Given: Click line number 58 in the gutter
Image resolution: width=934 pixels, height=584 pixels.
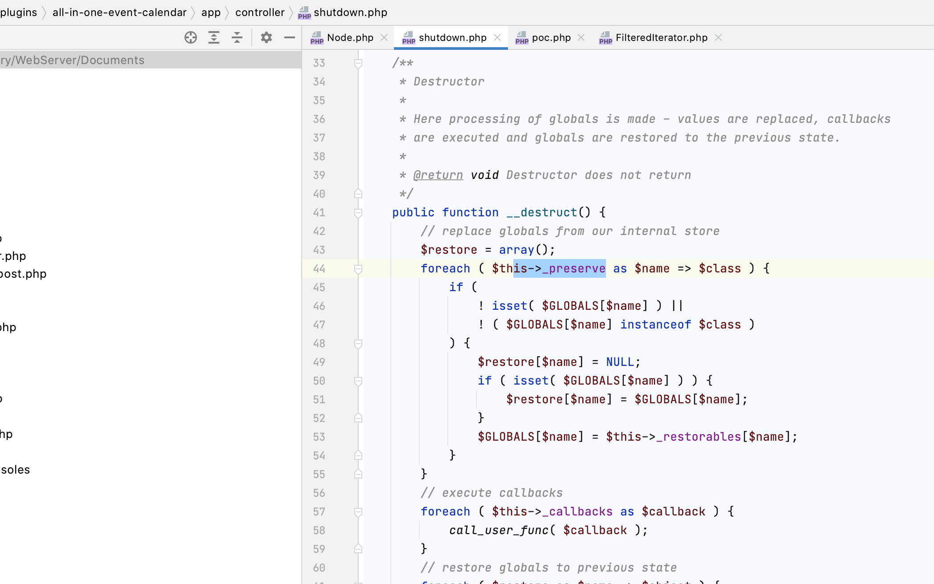Looking at the screenshot, I should [x=319, y=530].
